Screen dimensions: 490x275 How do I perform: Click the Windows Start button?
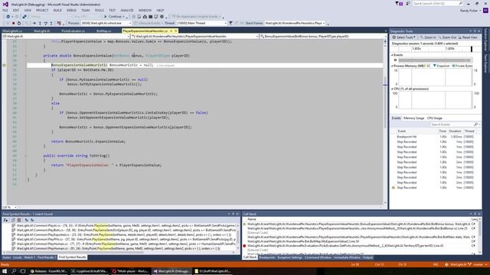5,271
